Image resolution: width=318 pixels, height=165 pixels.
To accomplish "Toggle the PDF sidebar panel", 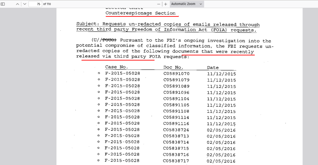I will (3, 4).
